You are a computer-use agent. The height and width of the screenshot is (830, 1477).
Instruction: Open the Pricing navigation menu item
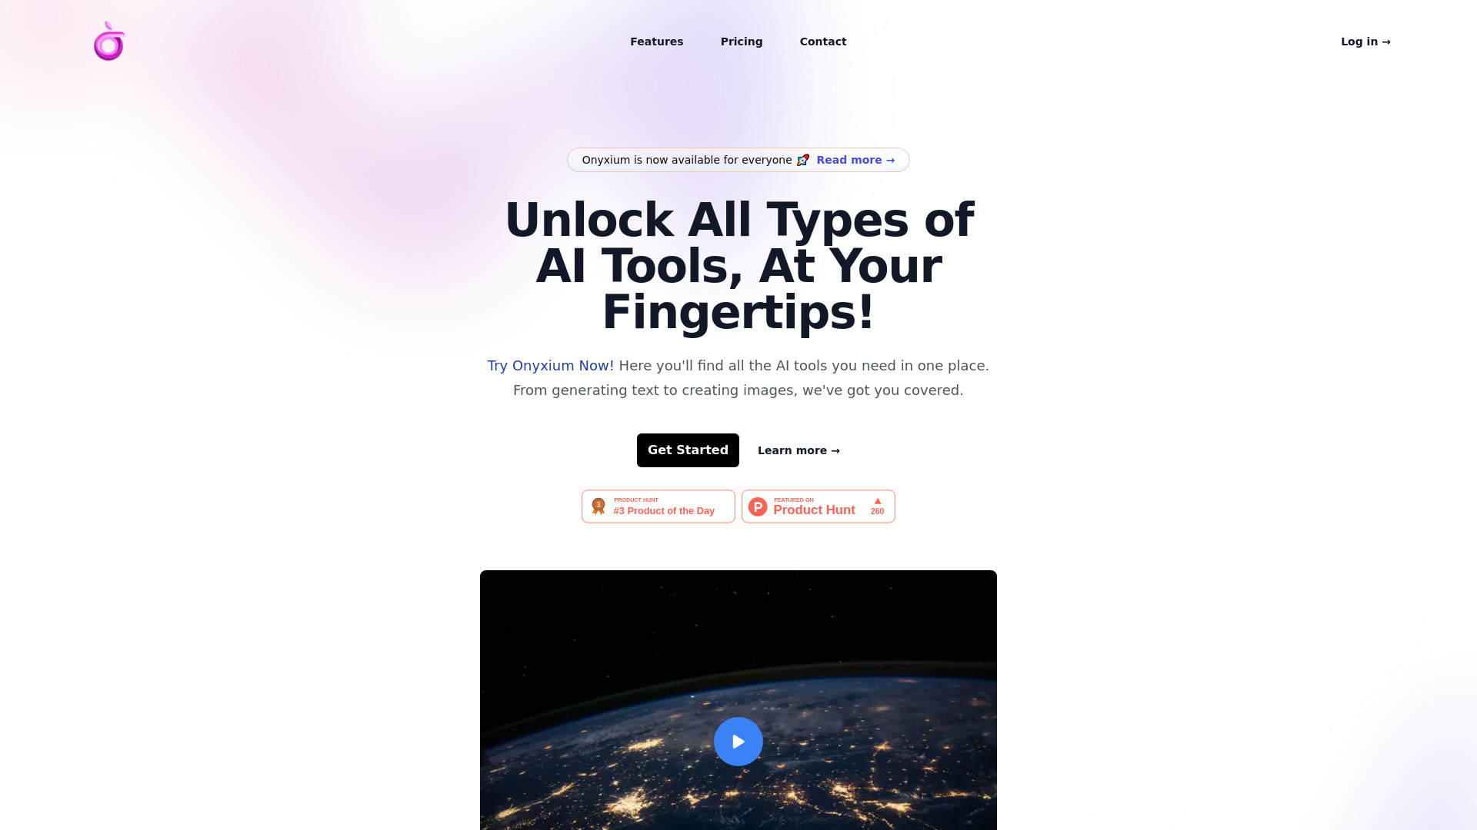(x=742, y=41)
